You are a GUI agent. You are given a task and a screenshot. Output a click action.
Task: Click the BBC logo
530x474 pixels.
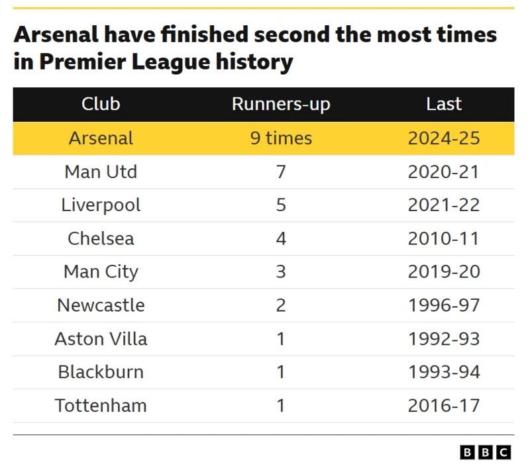(486, 452)
